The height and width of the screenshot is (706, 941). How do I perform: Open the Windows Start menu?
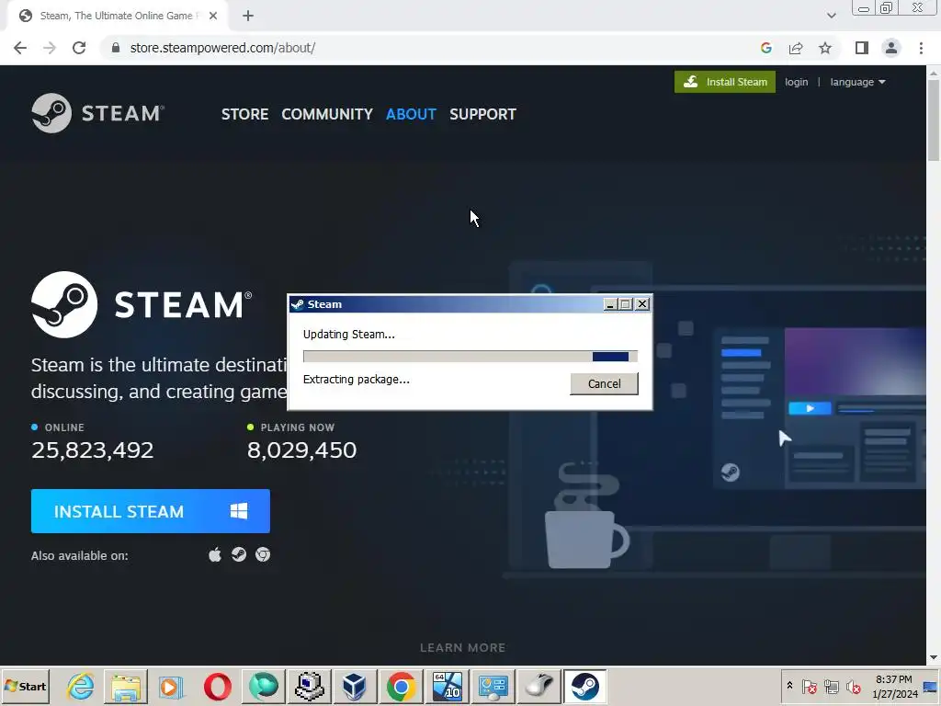[25, 686]
